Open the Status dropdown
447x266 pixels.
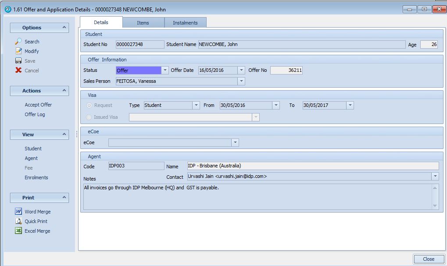tap(165, 70)
